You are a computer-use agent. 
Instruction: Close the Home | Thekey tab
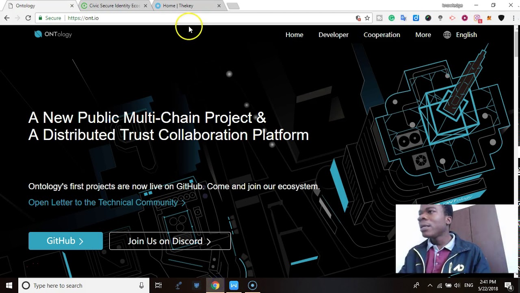(x=219, y=6)
